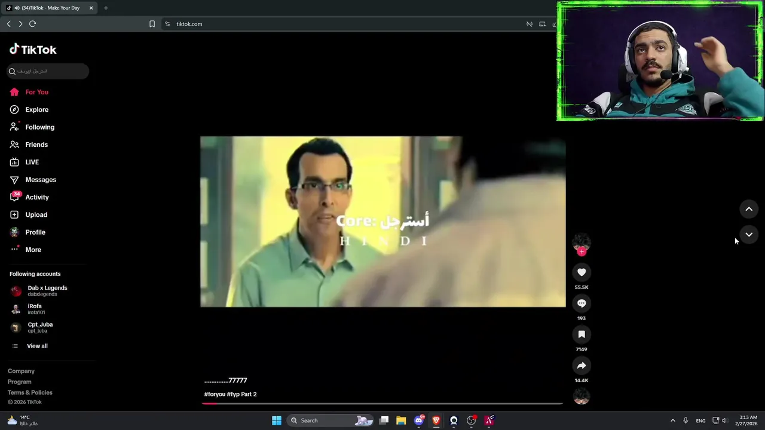The width and height of the screenshot is (765, 430).
Task: Click the share arrow icon
Action: [x=582, y=365]
